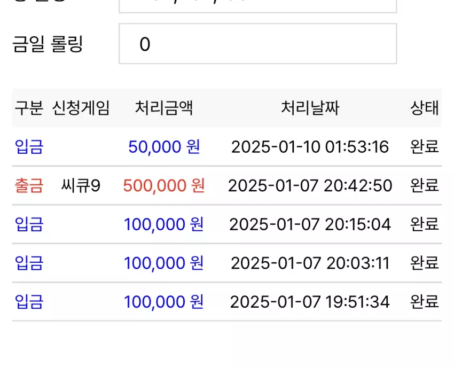Click the 씨큐9 game name
Image resolution: width=454 pixels, height=367 pixels.
coord(81,185)
